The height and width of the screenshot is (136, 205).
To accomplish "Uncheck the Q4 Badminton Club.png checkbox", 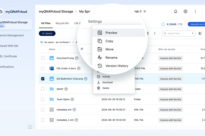I will click(x=43, y=79).
